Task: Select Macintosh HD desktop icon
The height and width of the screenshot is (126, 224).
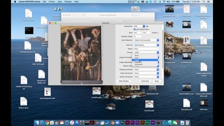Action: coord(152,90)
